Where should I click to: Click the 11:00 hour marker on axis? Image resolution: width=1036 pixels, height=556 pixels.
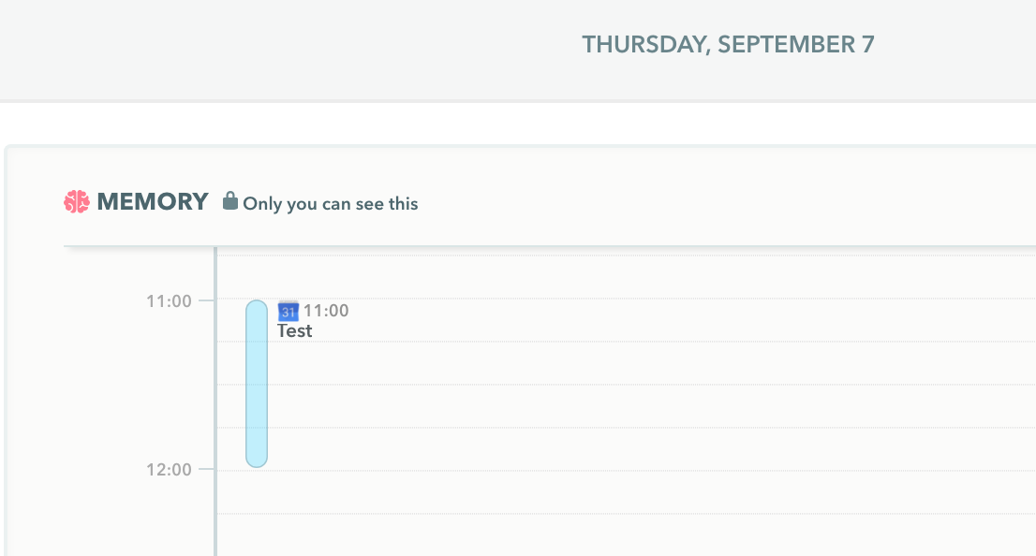169,301
